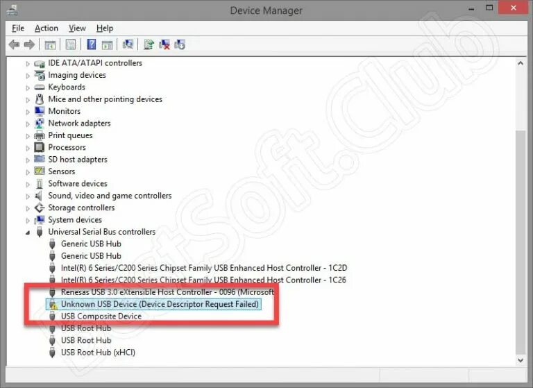Screen dimensions: 533x388
Task: Click the SD host adapters icon
Action: tap(40, 159)
